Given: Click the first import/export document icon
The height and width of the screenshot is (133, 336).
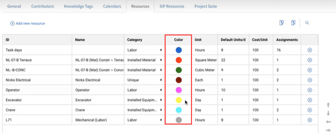Looking at the screenshot, I should tap(282, 23).
